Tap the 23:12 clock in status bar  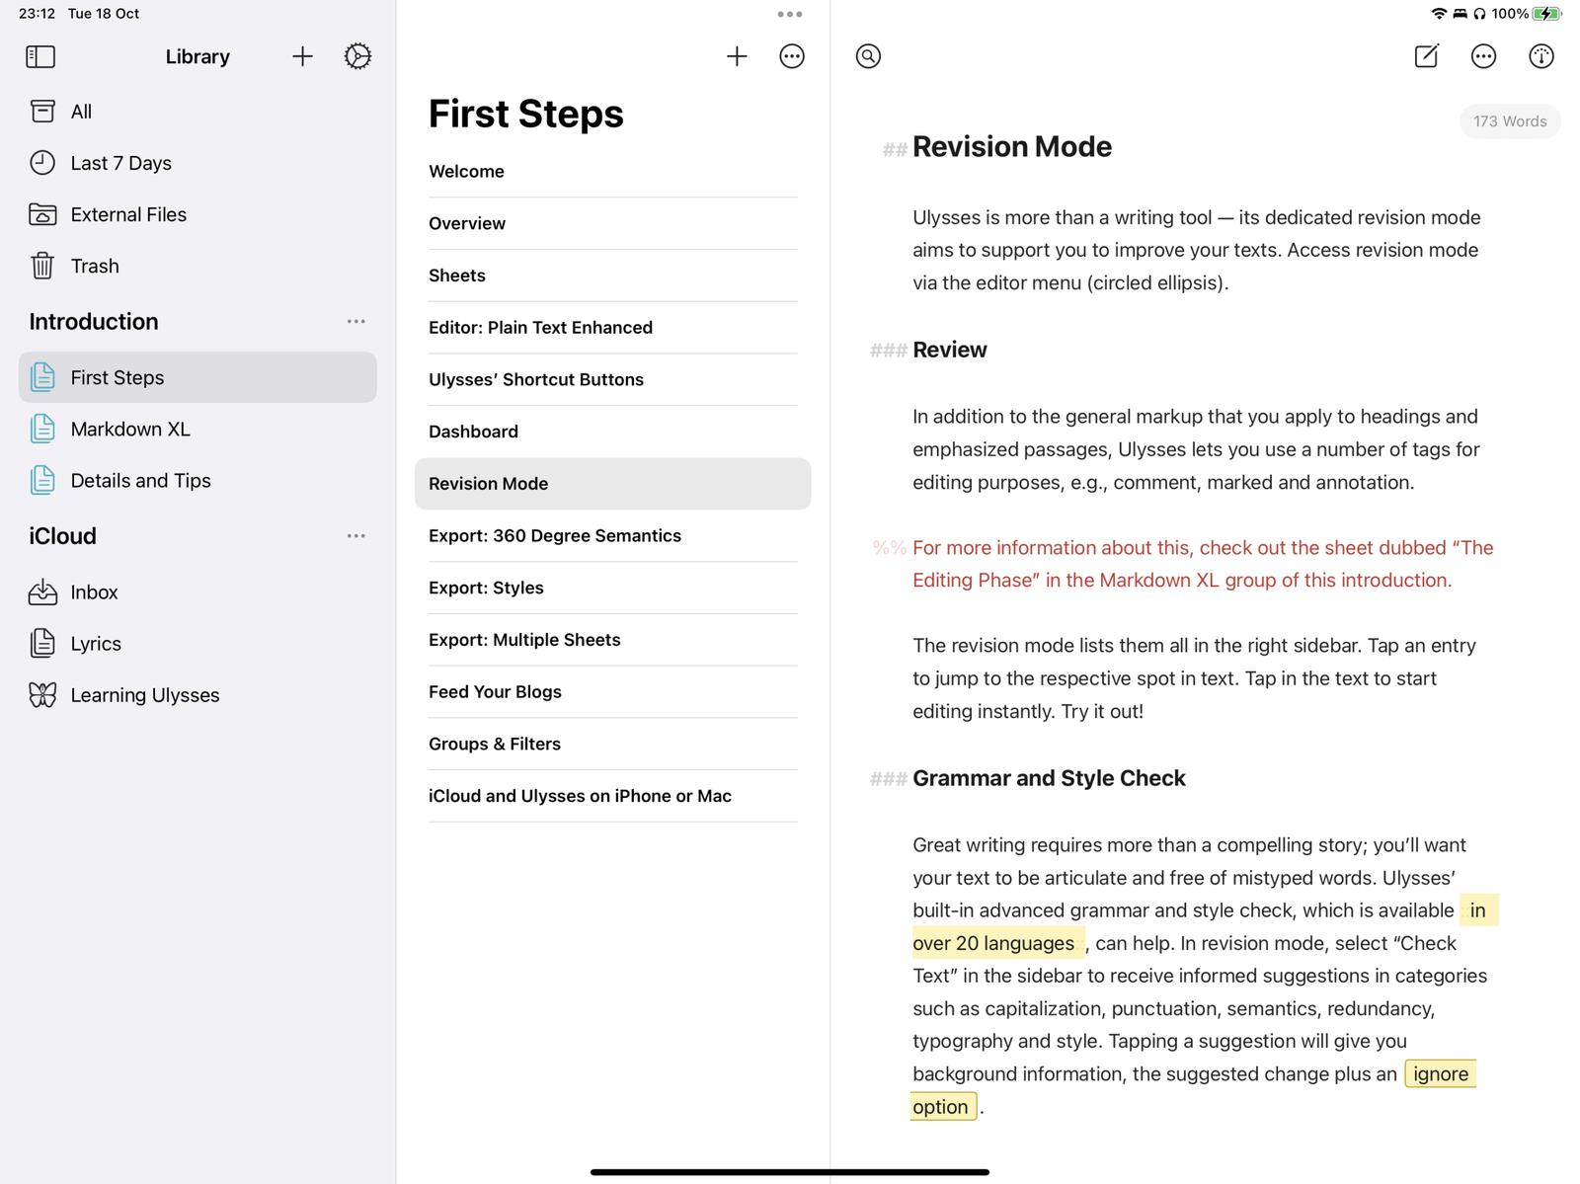37,14
